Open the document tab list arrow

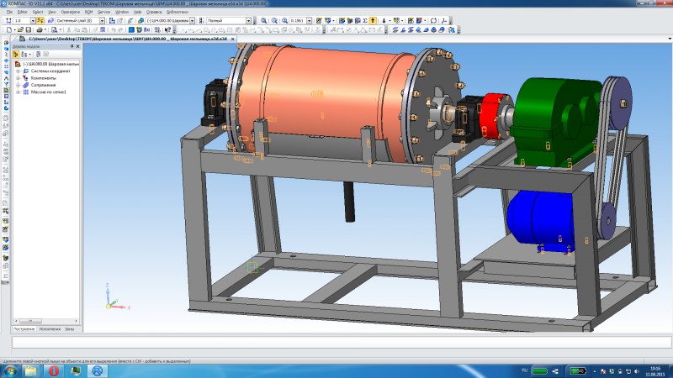click(670, 39)
